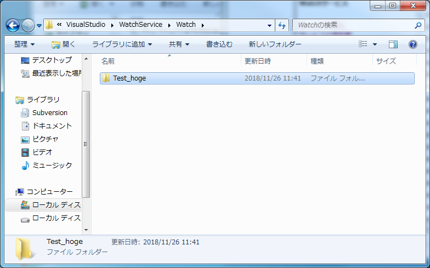Click the 更新日時: 2018/11/26 11:41 details text
This screenshot has width=430, height=268.
point(155,242)
